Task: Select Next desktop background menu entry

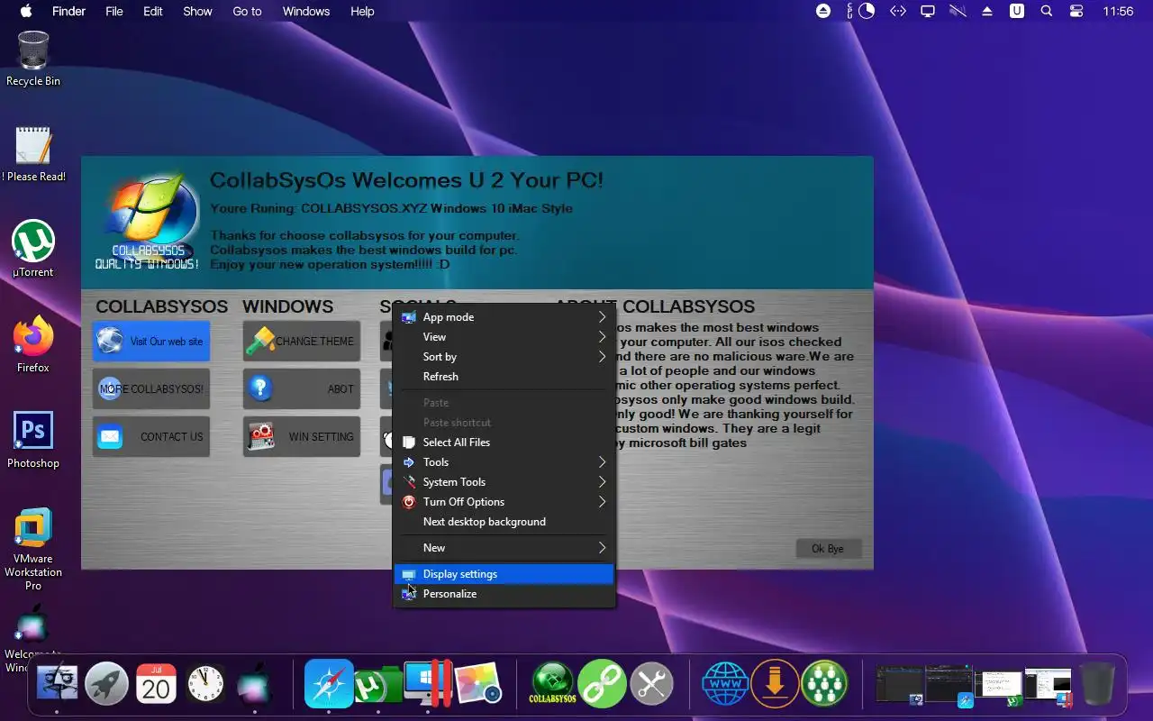Action: click(x=504, y=522)
